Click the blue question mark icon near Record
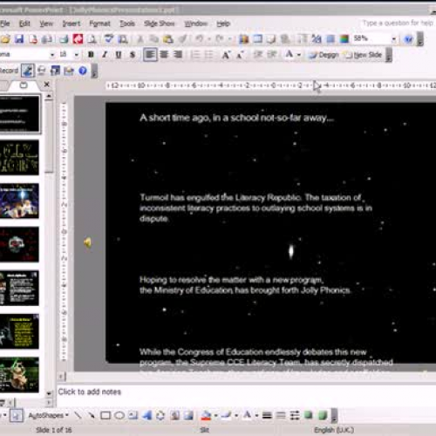This screenshot has width=436, height=436. coord(83,71)
